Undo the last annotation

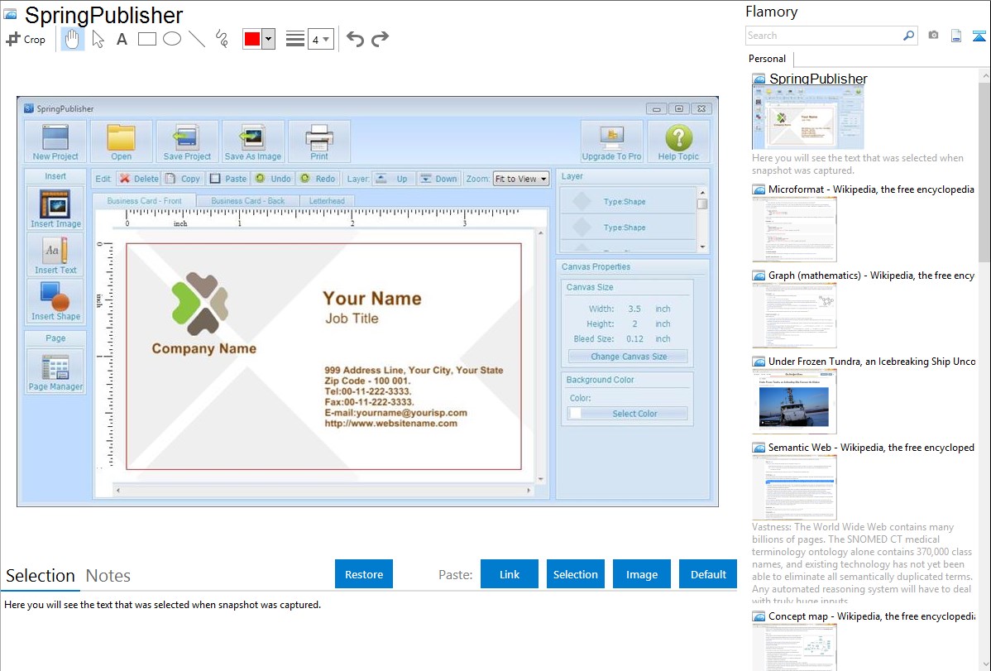(355, 39)
